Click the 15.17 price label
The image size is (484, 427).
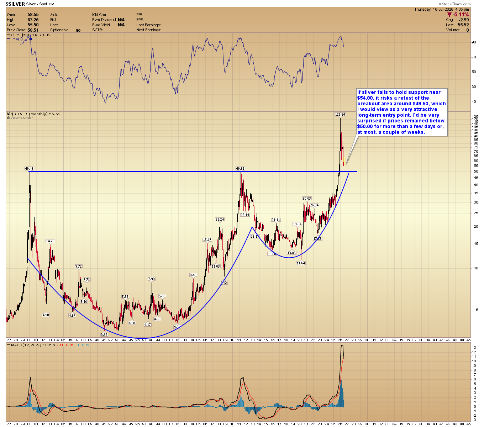coord(207,240)
